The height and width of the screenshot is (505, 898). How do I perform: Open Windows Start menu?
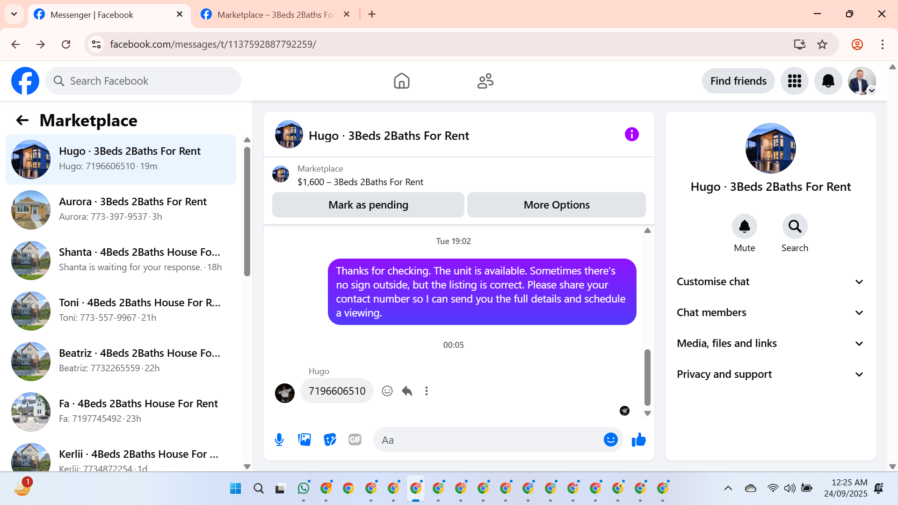pos(235,489)
